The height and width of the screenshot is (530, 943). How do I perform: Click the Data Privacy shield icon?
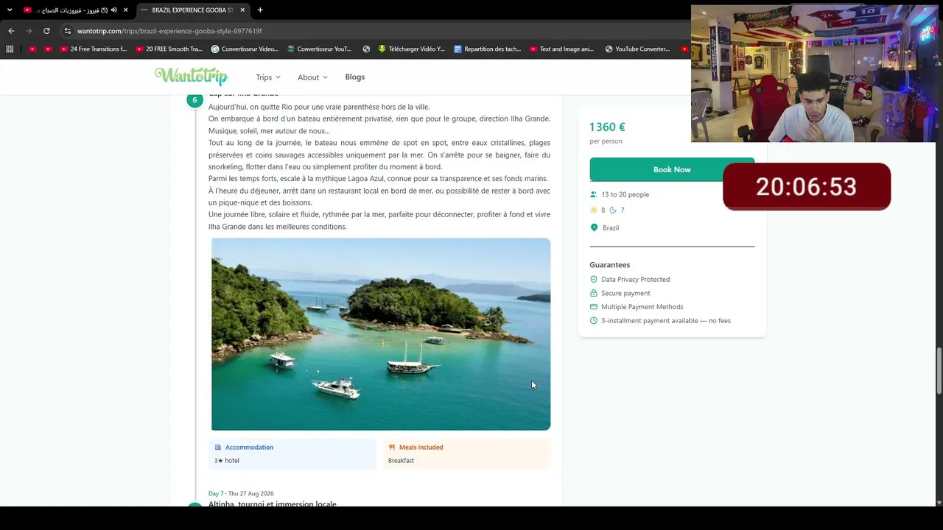[x=594, y=280]
